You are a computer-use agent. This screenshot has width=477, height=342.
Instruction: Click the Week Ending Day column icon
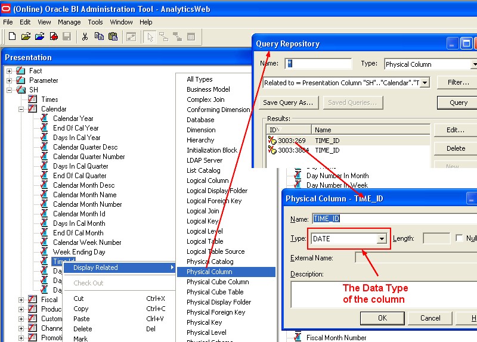(44, 251)
